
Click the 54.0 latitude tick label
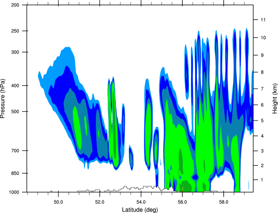pyautogui.click(x=141, y=202)
